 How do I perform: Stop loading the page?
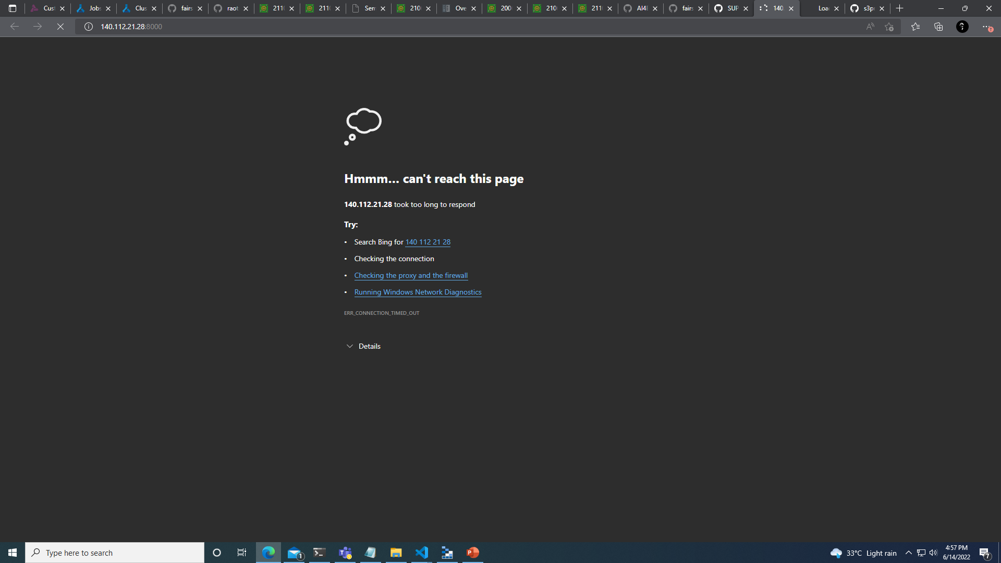tap(60, 27)
